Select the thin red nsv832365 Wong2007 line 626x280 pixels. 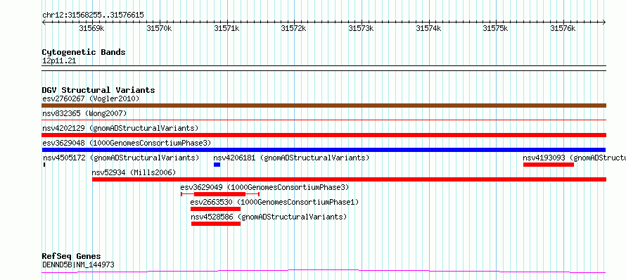click(x=324, y=120)
